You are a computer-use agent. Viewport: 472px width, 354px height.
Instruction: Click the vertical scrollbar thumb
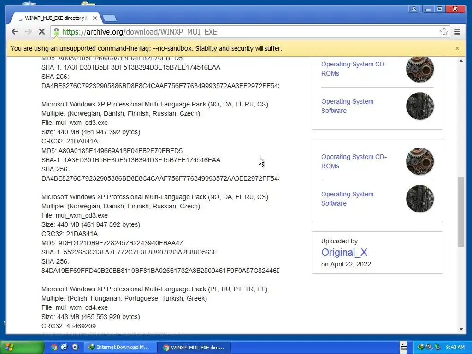coord(461,212)
